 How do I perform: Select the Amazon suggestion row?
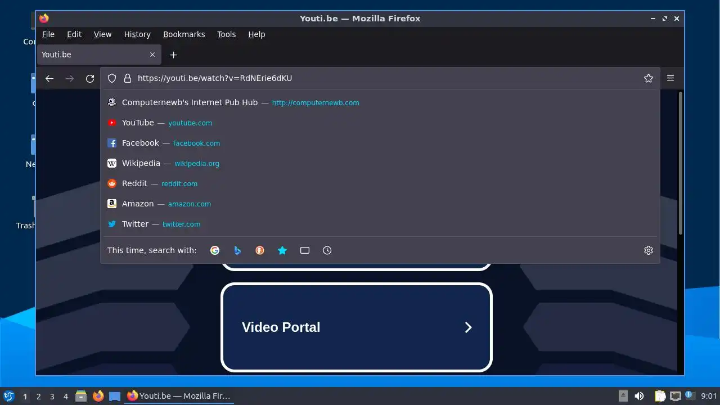(380, 204)
